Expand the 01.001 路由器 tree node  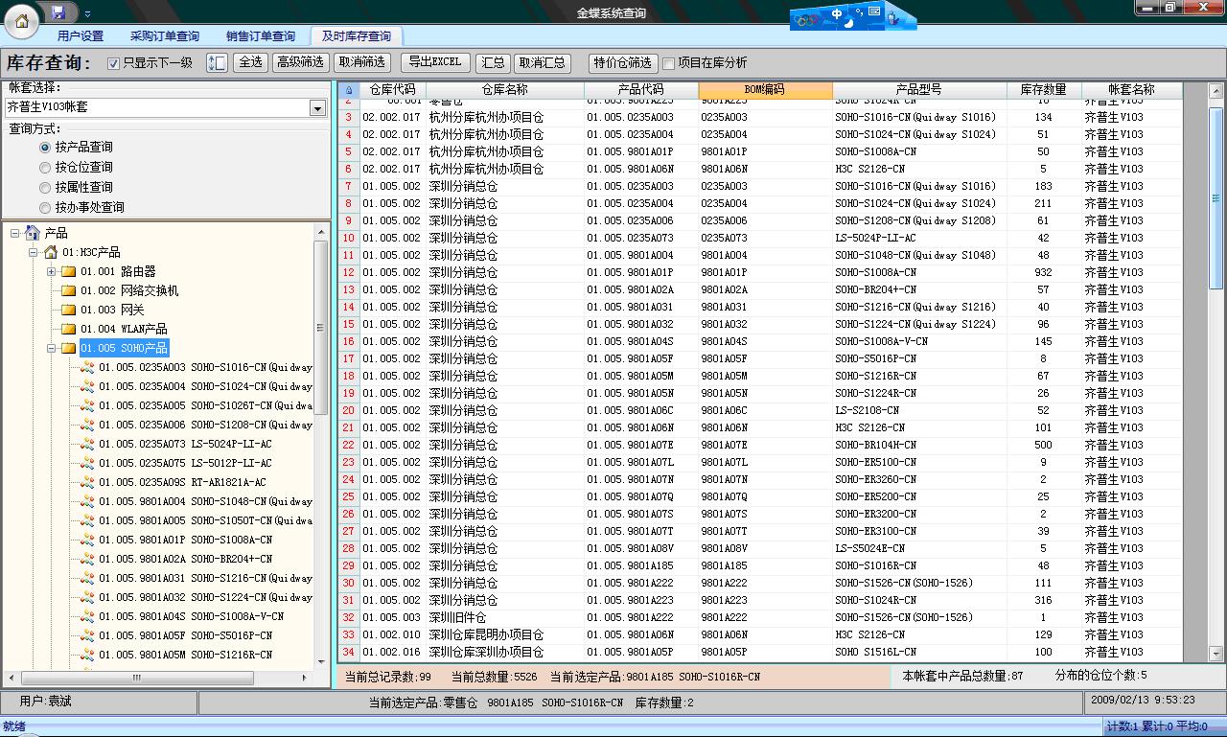click(x=52, y=271)
